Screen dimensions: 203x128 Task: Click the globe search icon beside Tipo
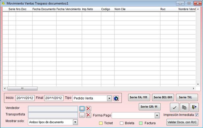tap(116, 98)
